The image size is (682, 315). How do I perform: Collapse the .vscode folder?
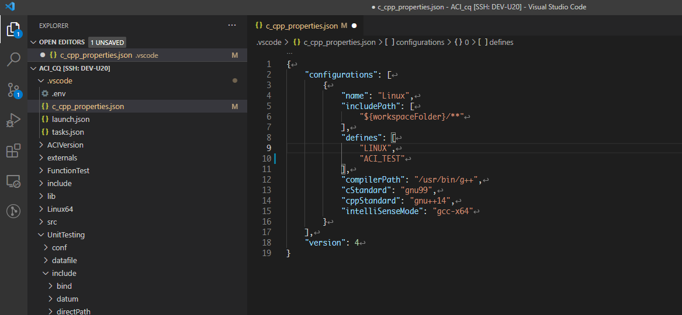point(41,80)
